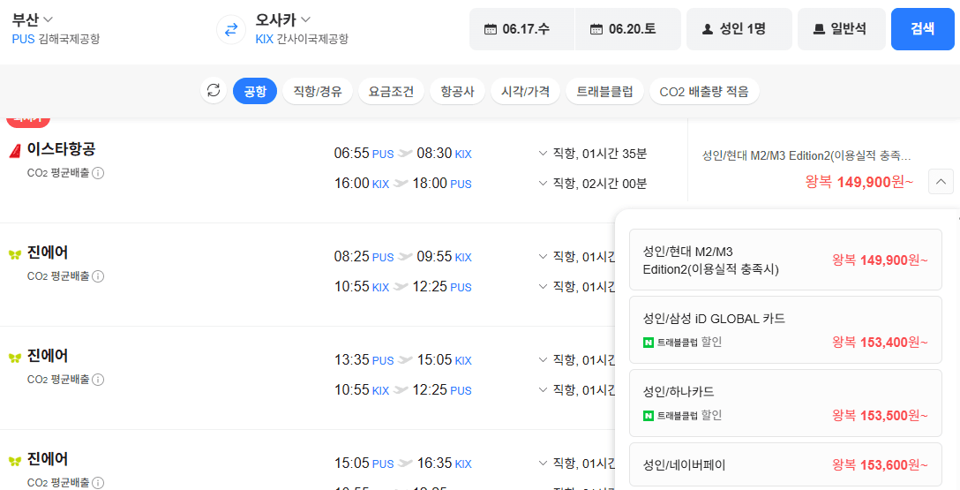Reset filters with the refresh icon
960x490 pixels.
click(x=214, y=91)
